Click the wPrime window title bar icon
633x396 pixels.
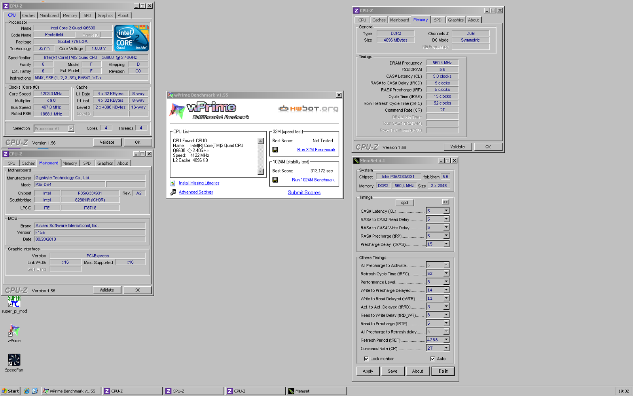coord(171,95)
